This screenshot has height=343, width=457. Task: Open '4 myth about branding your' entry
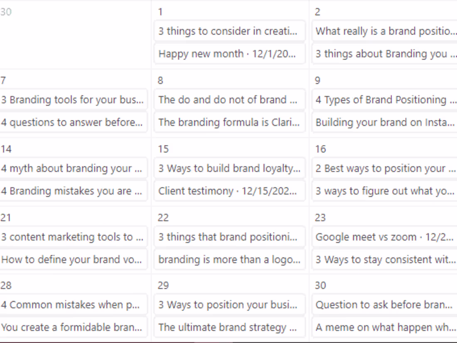coord(73,168)
